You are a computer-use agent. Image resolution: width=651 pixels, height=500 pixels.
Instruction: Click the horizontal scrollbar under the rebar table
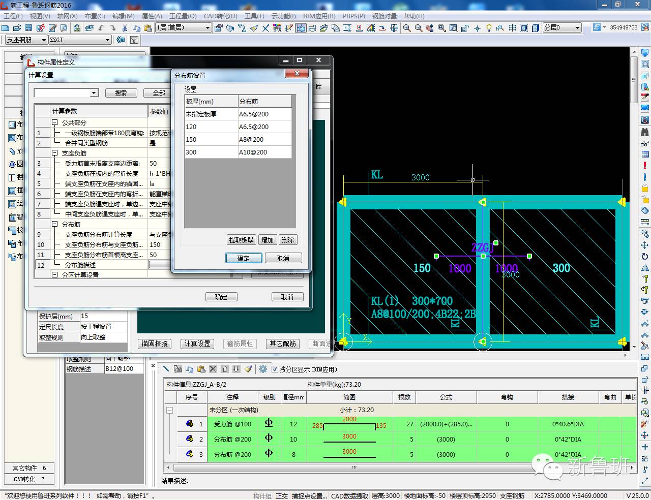(x=354, y=467)
